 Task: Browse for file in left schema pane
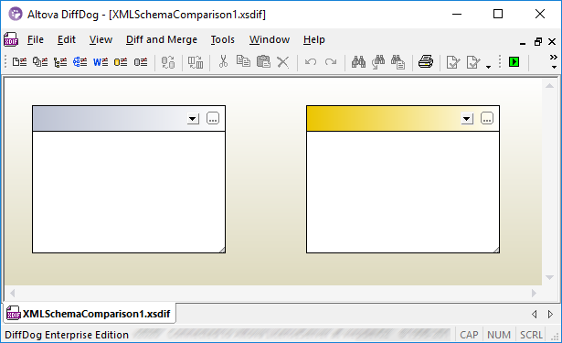pyautogui.click(x=213, y=118)
